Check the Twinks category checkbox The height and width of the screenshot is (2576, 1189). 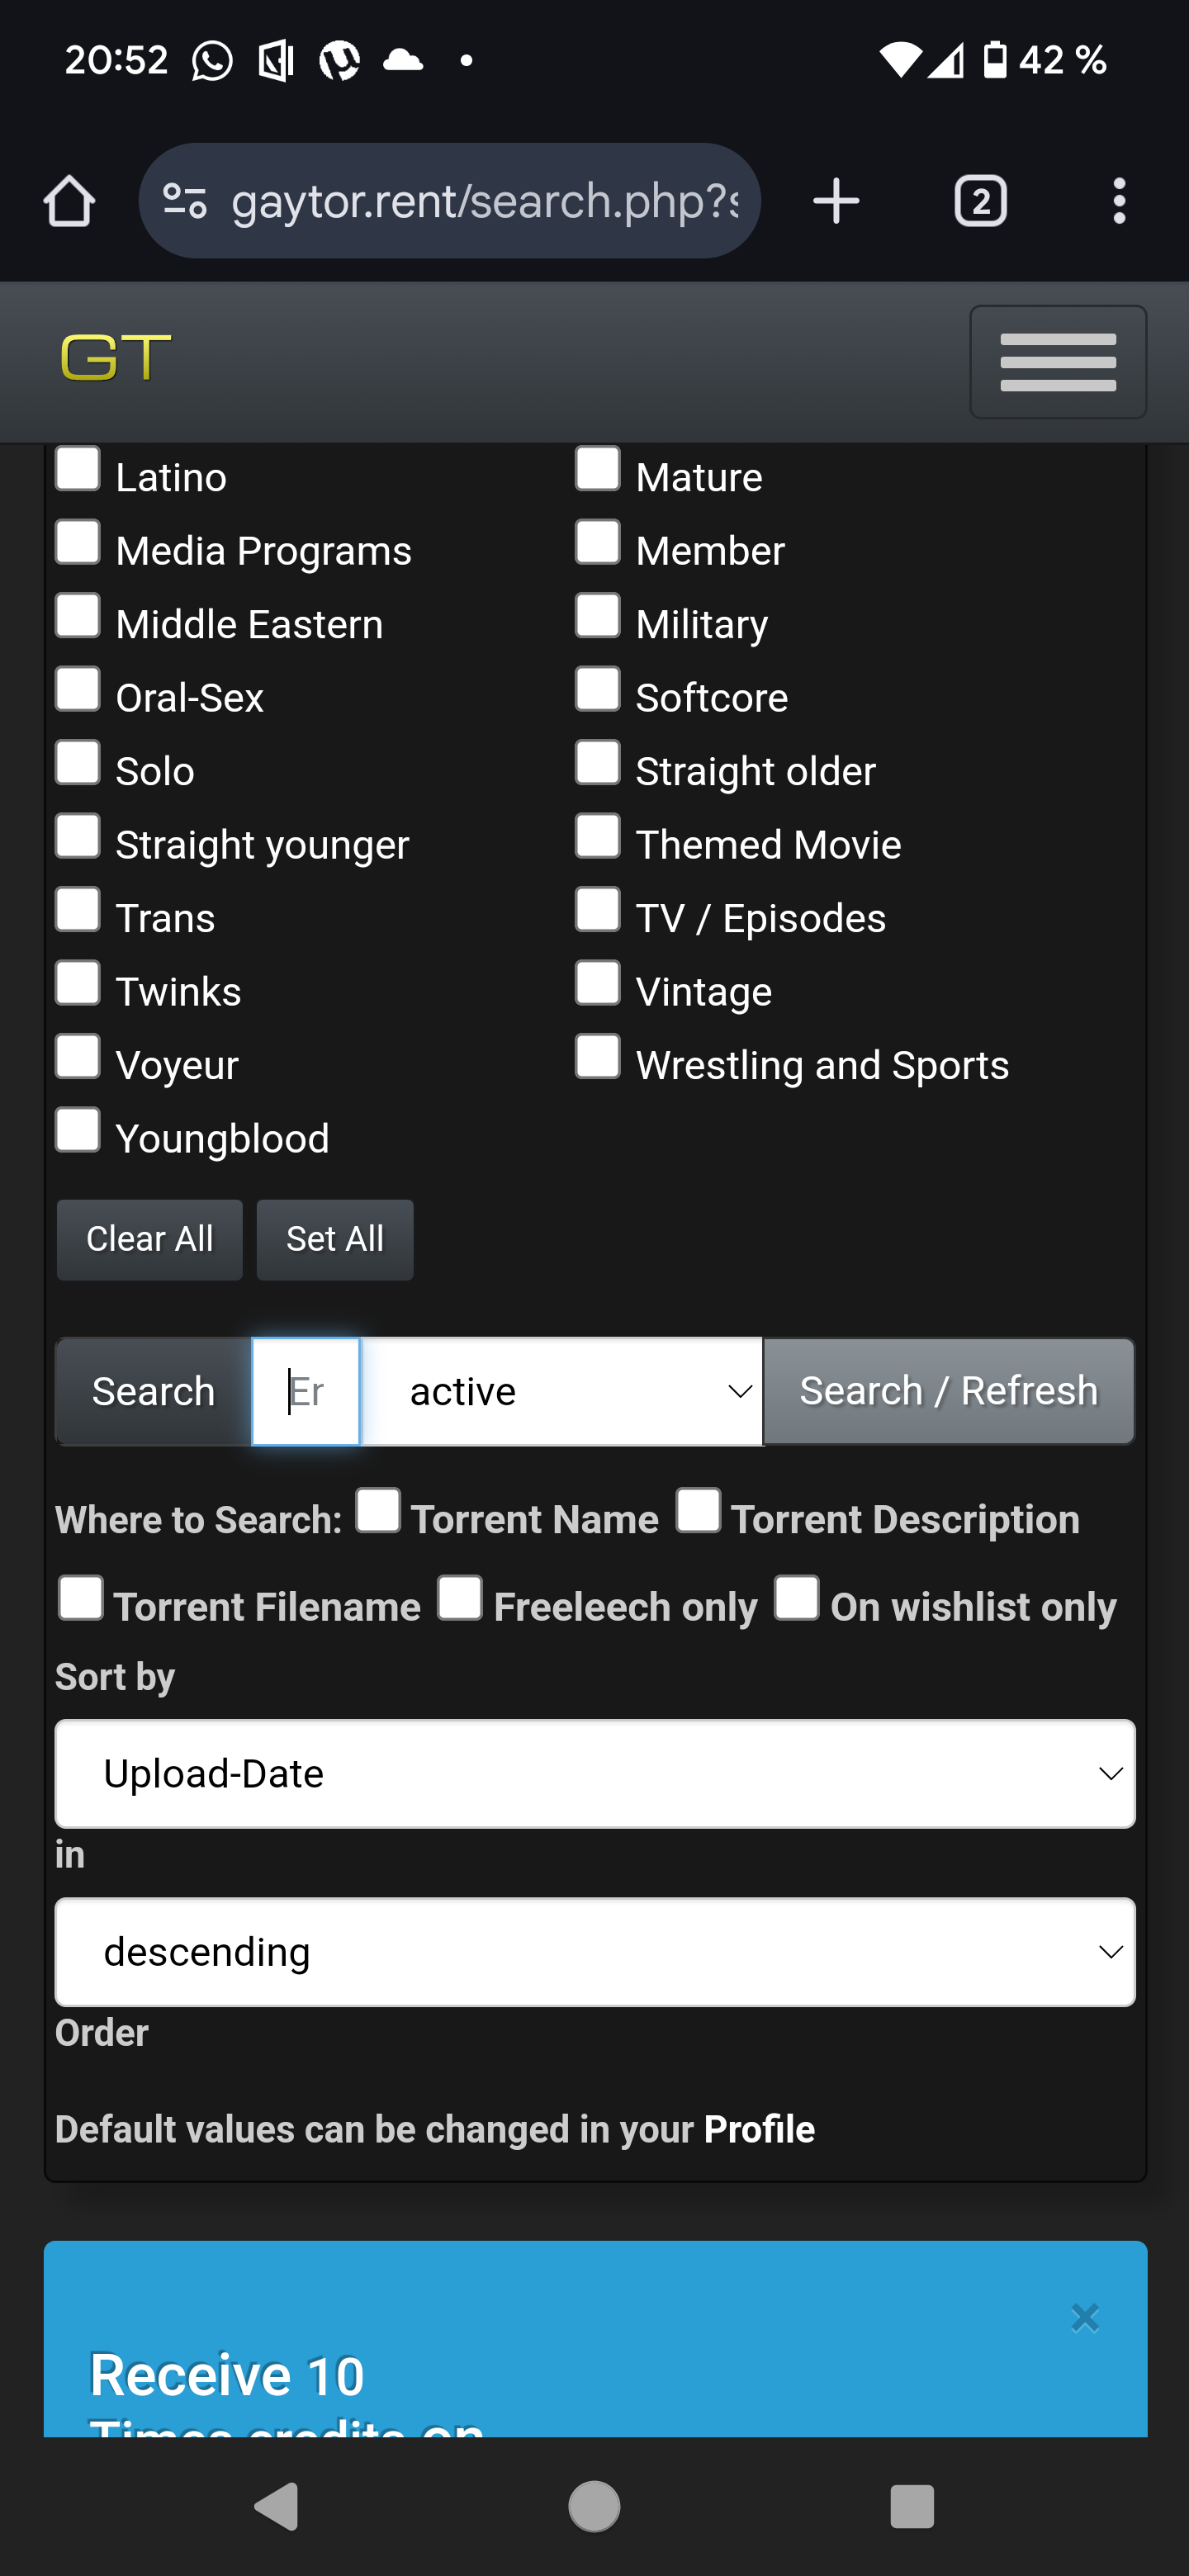(78, 984)
